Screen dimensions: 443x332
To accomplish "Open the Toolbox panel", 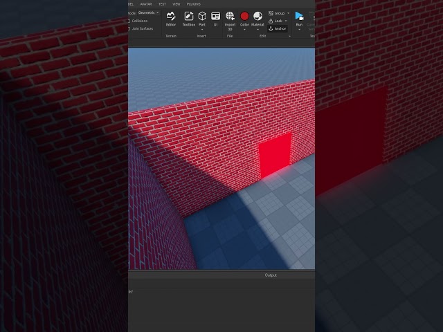I will click(x=189, y=19).
